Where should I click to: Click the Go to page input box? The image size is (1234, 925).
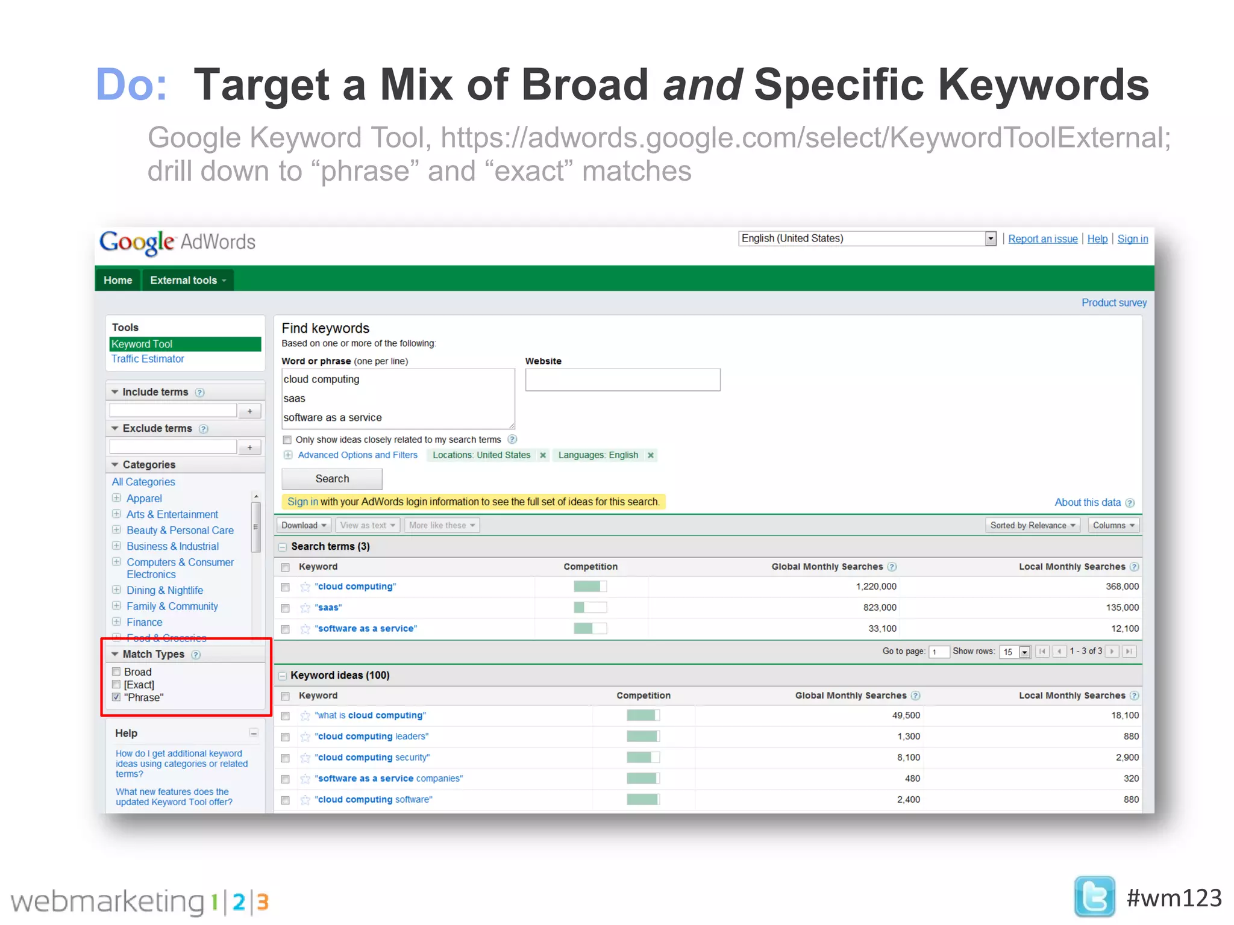939,652
